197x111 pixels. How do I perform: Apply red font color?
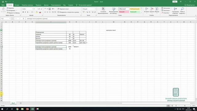[40, 12]
